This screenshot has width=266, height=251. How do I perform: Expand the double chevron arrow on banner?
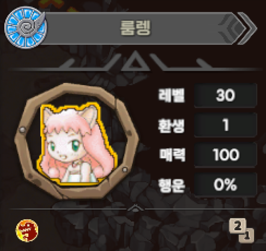coord(247,28)
